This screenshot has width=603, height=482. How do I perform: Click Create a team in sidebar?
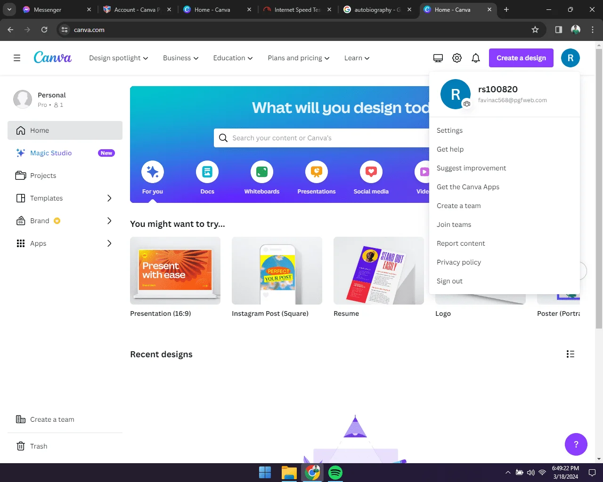pyautogui.click(x=65, y=419)
